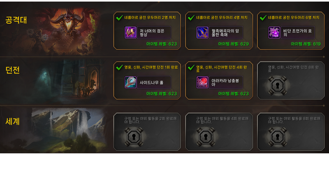Screen dimensions: 329x193
Task: Select the 아이템 레벨: 629 reward text
Action: click(233, 44)
